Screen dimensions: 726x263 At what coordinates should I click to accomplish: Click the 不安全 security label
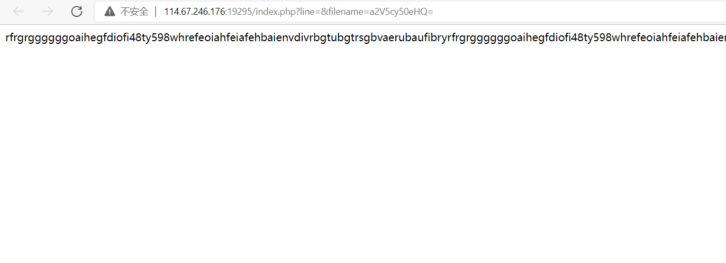(x=134, y=11)
